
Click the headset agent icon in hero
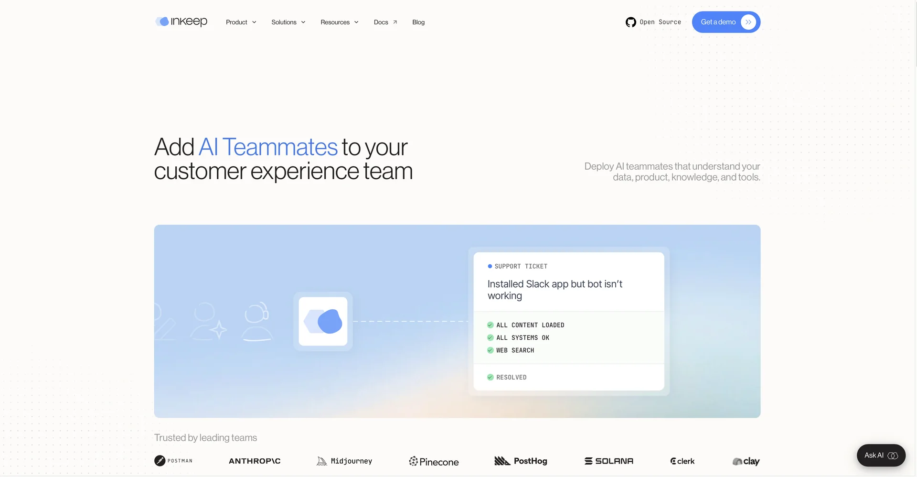tap(257, 321)
